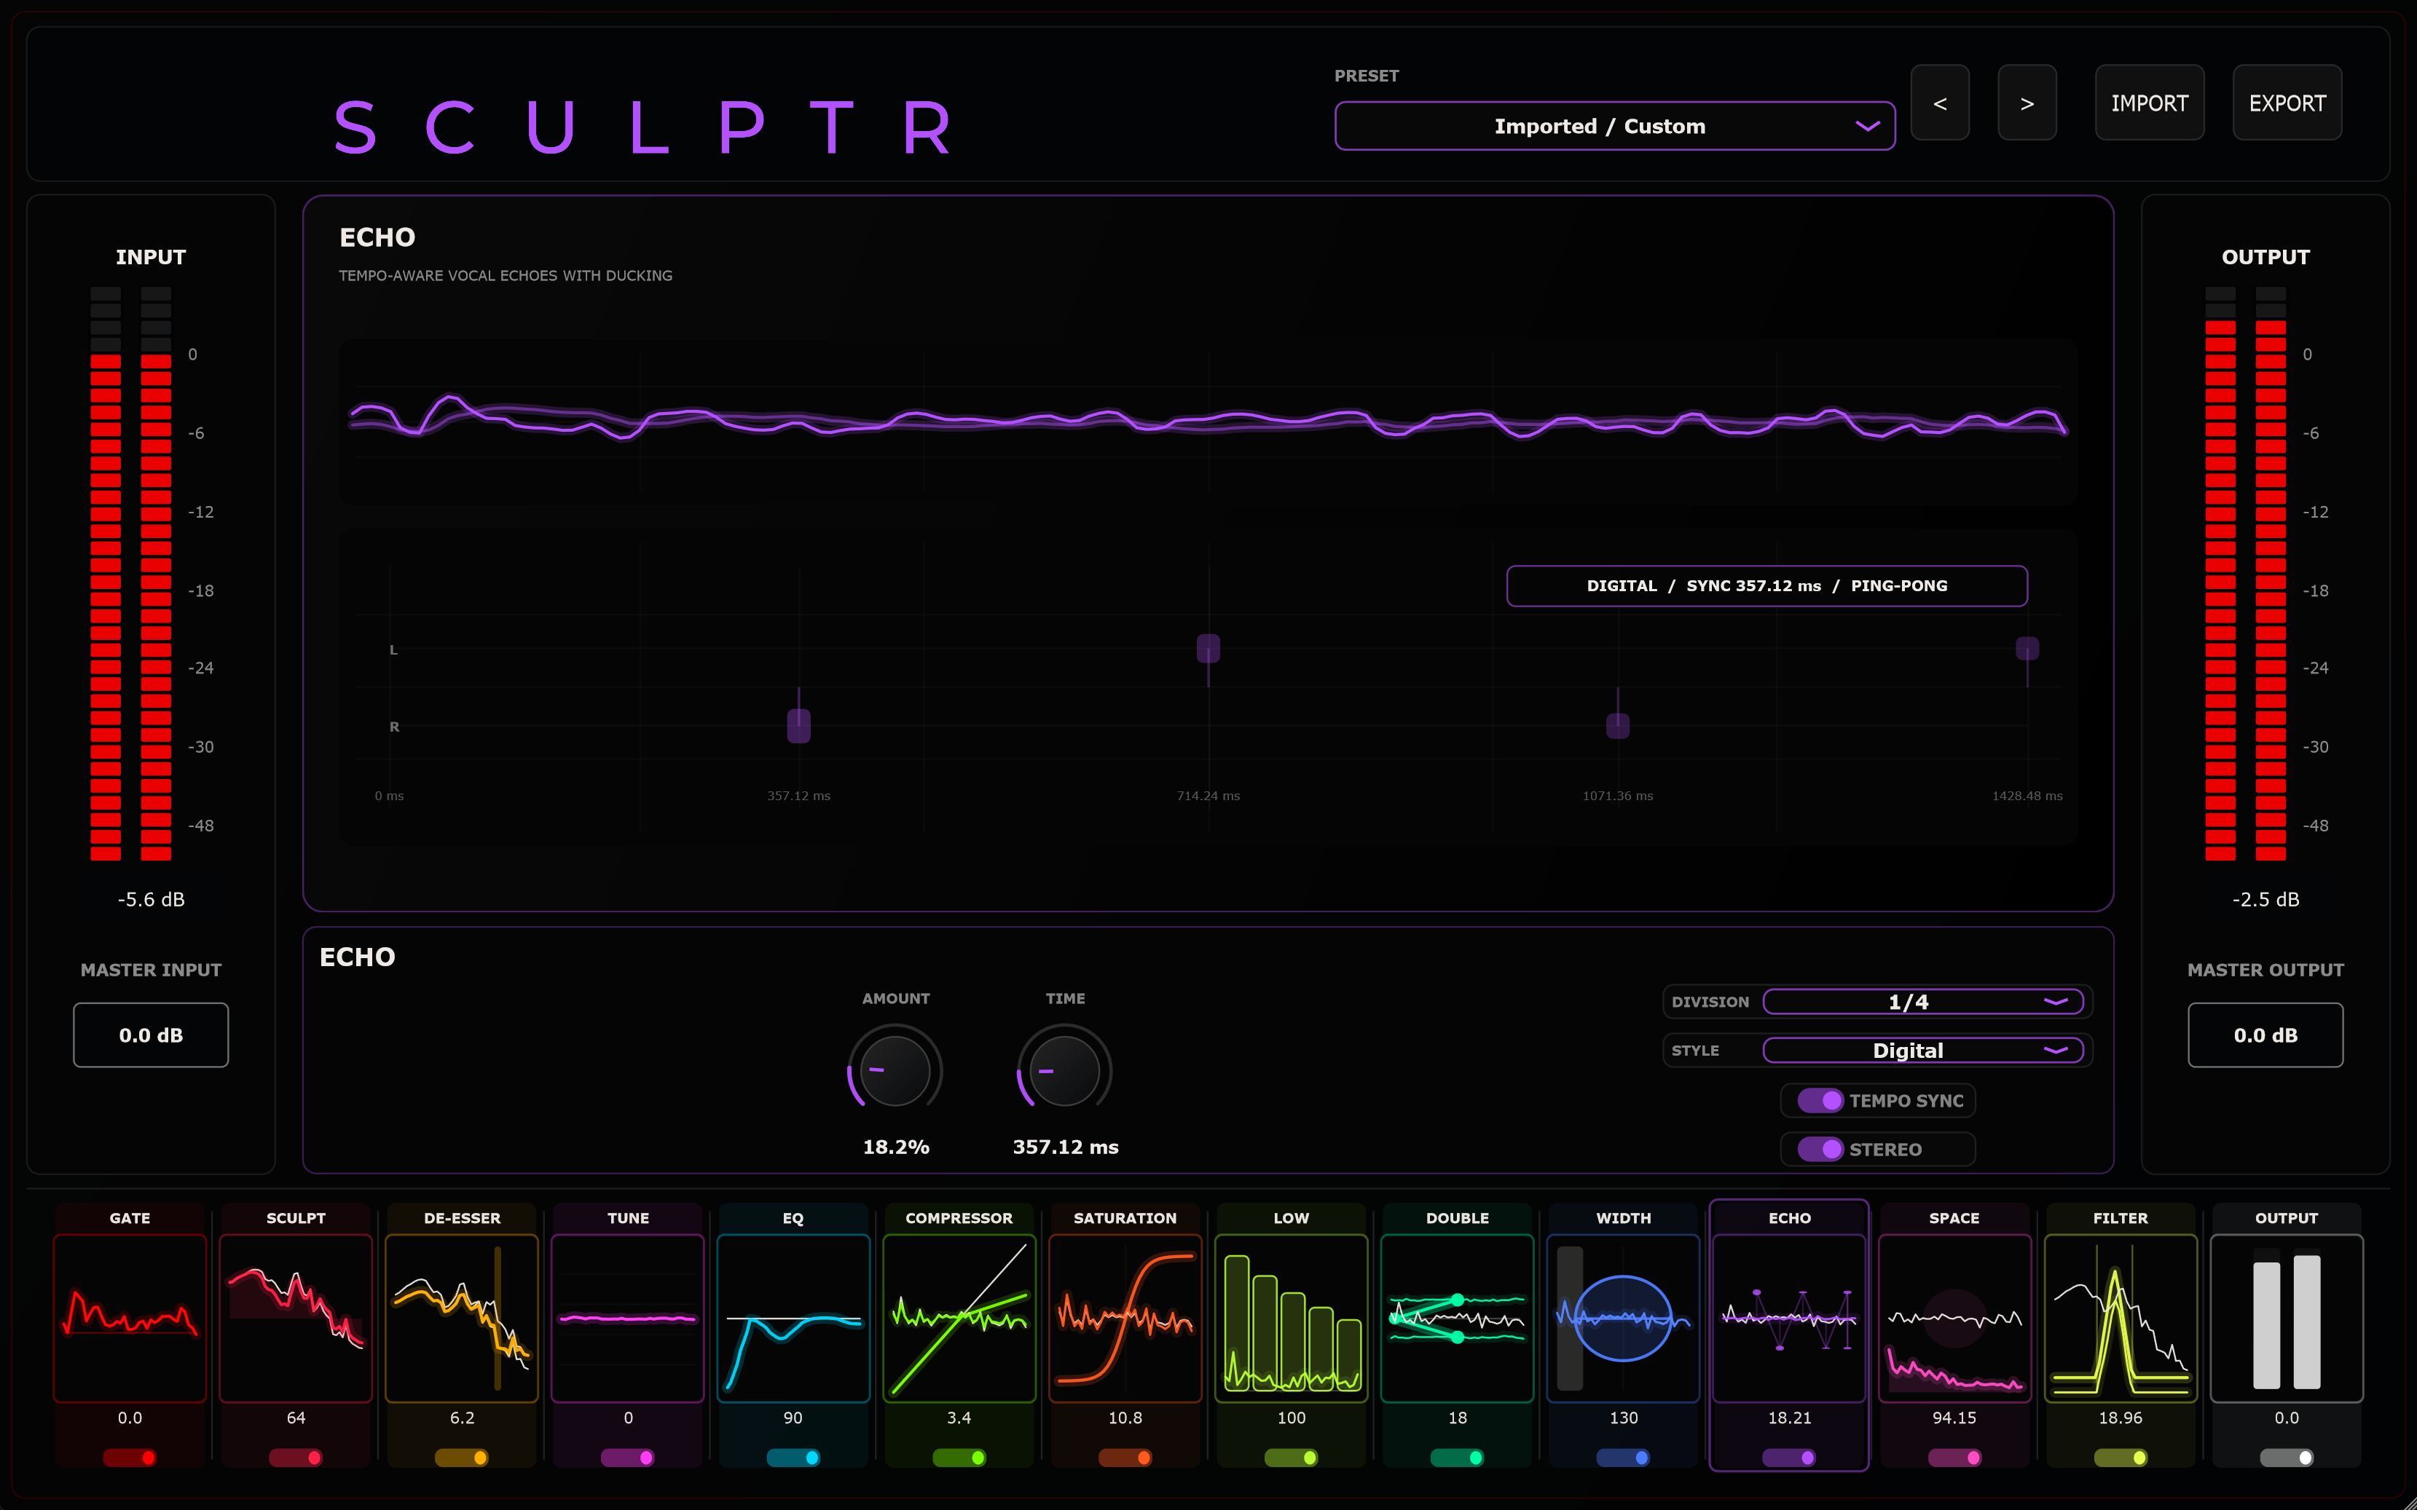The width and height of the screenshot is (2417, 1510).
Task: Go to the next preset
Action: (2027, 103)
